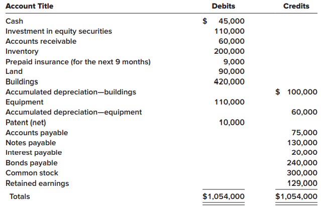The image size is (321, 207).
Task: Click the Notes payable credit 130,000
Action: click(x=302, y=143)
